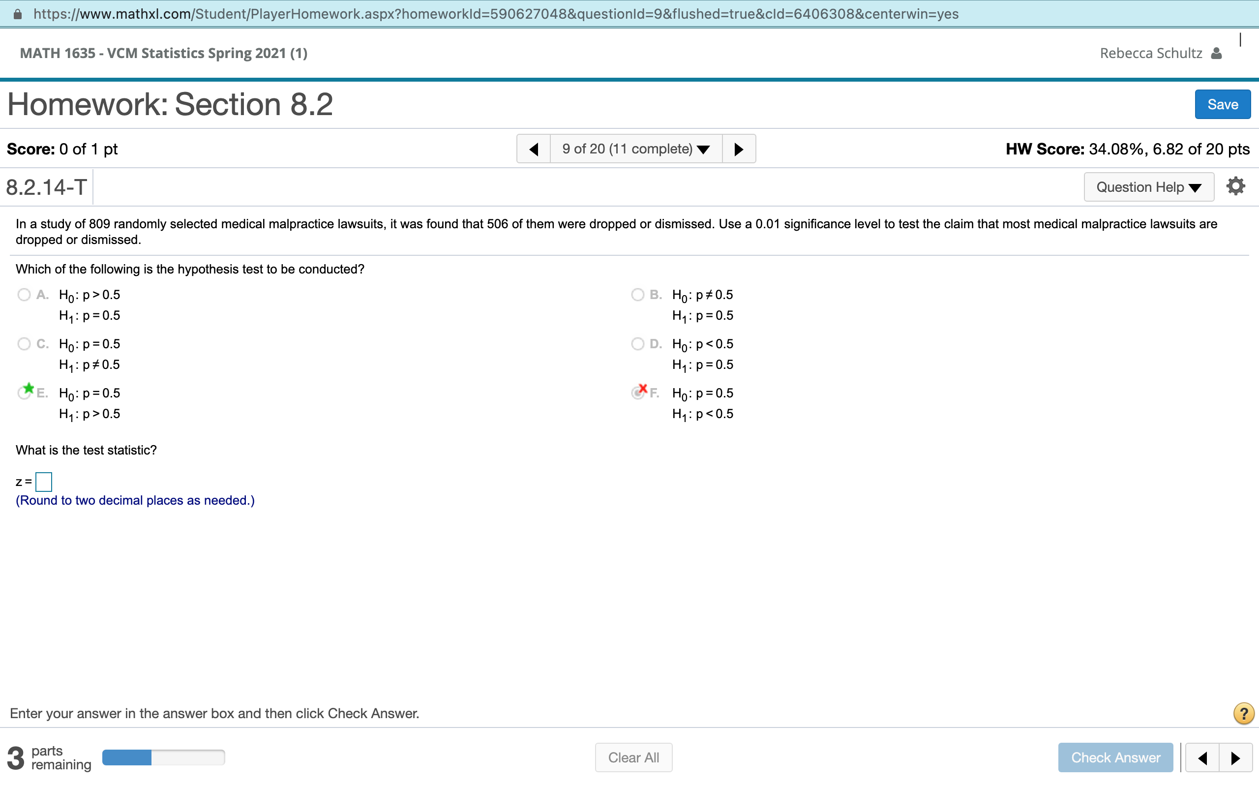Select answer option D radio button
Viewport: 1259px width, 787px height.
point(637,344)
